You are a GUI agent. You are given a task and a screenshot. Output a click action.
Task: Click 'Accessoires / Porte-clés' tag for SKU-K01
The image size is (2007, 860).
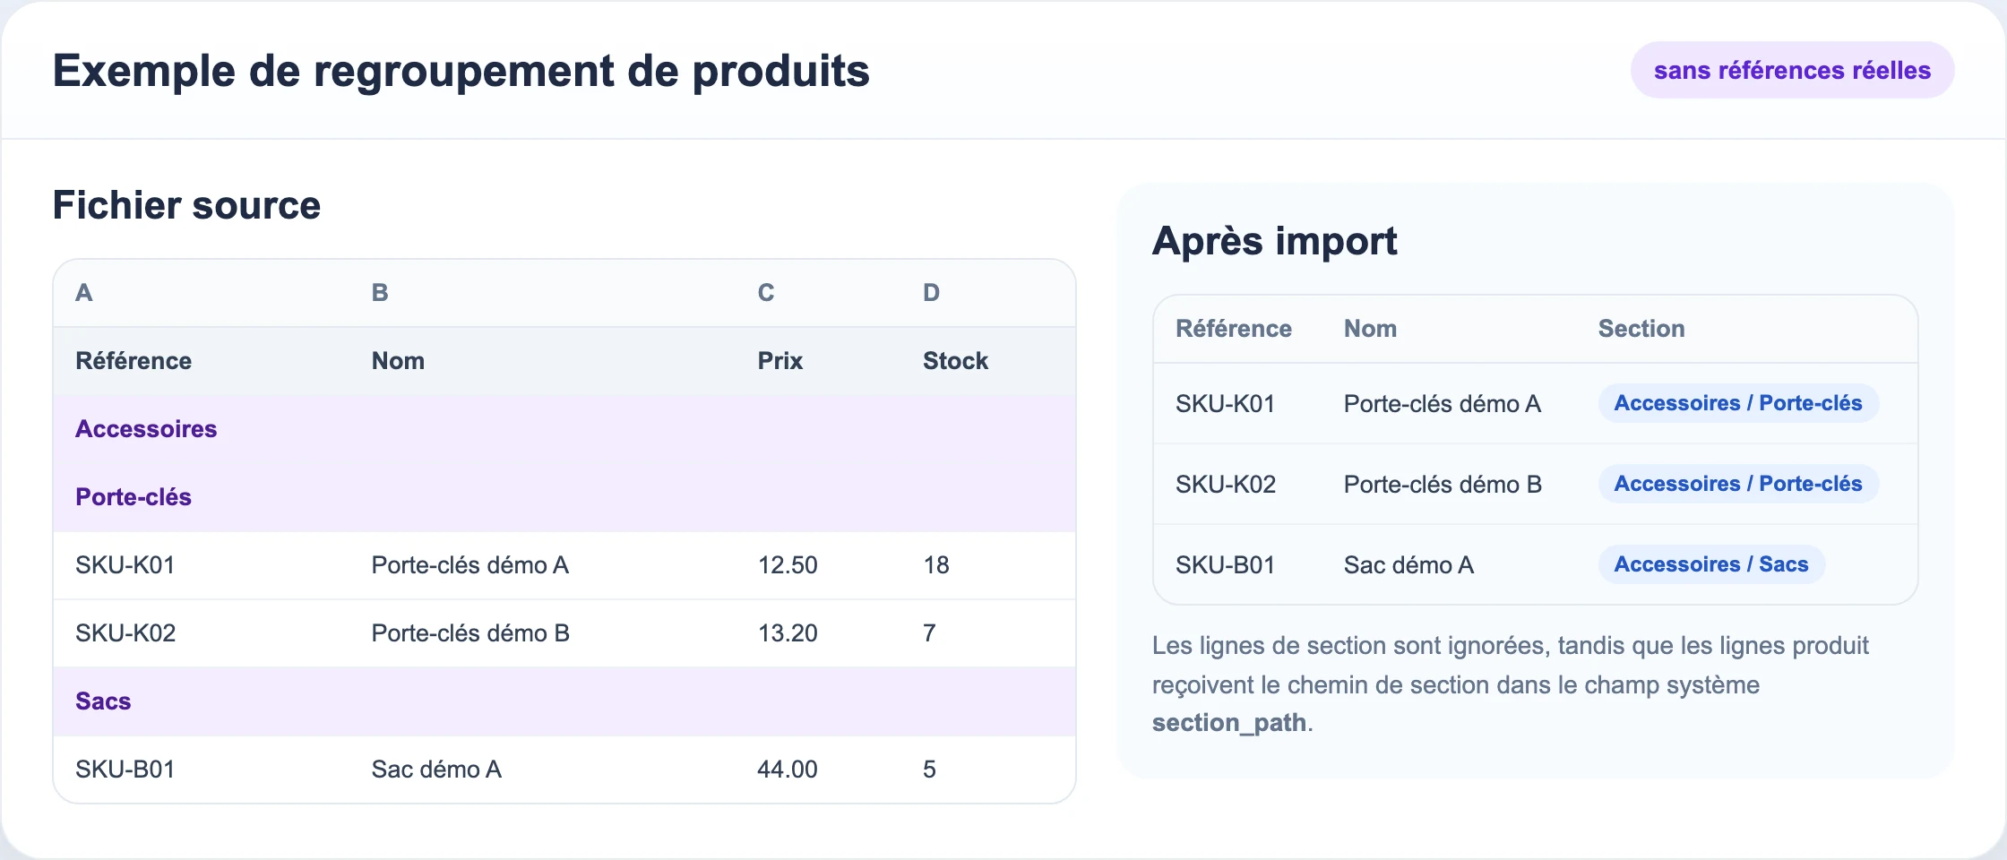click(1738, 403)
